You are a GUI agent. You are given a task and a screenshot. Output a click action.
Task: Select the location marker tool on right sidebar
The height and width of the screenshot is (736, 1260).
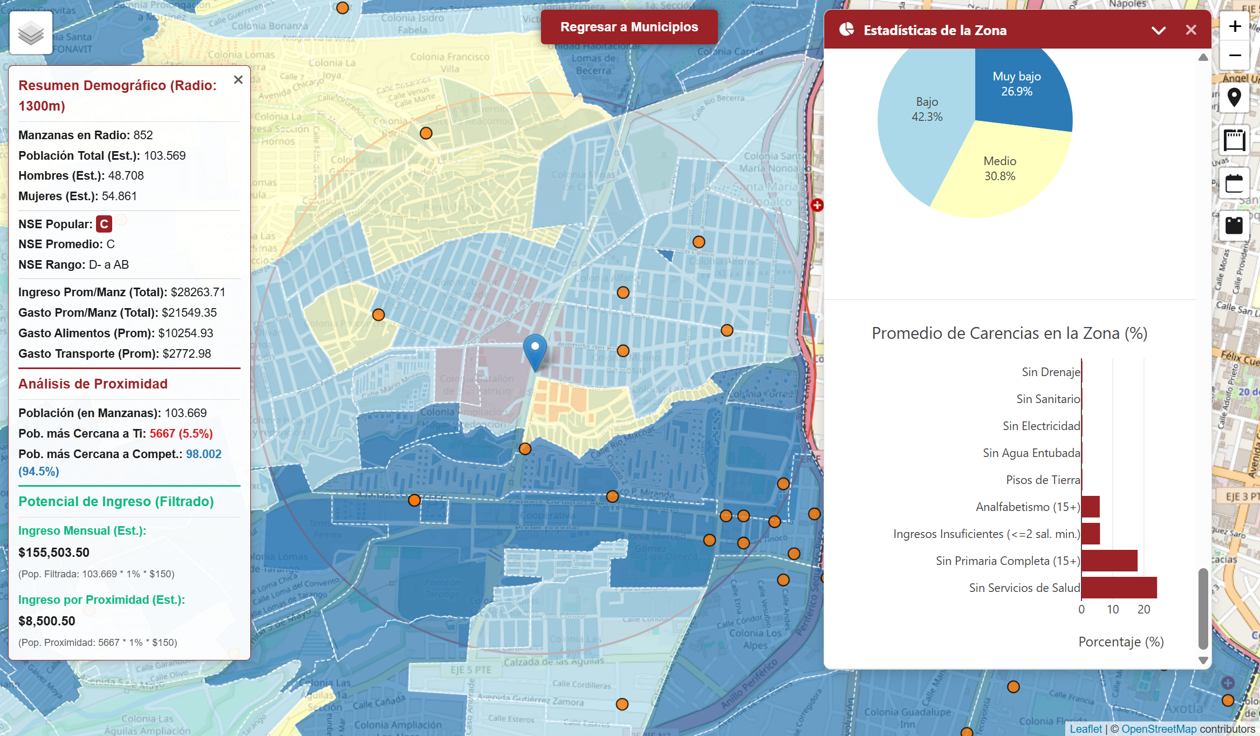(x=1235, y=97)
